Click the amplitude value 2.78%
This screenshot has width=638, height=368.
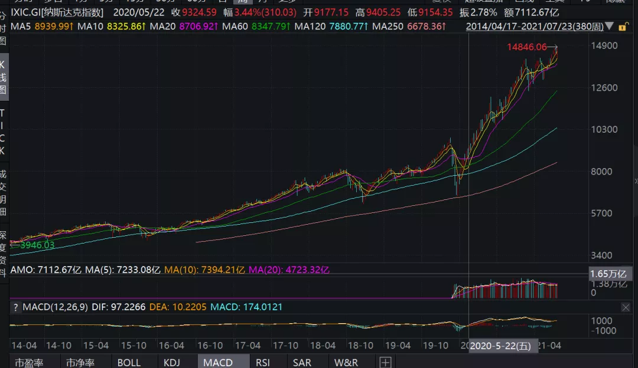pyautogui.click(x=484, y=12)
